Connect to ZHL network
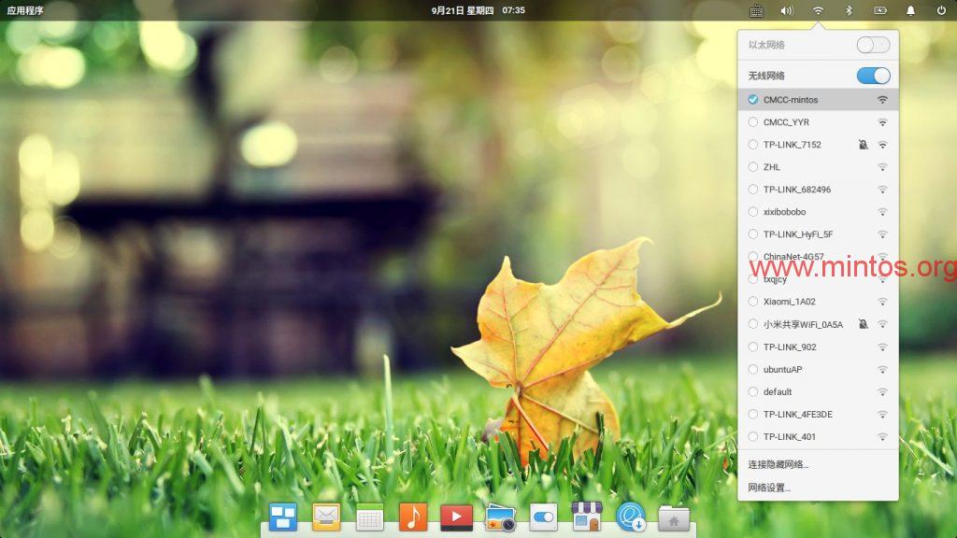The height and width of the screenshot is (538, 957). 818,167
